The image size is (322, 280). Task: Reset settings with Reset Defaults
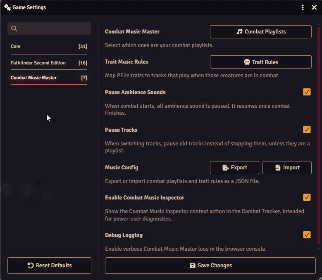49,266
